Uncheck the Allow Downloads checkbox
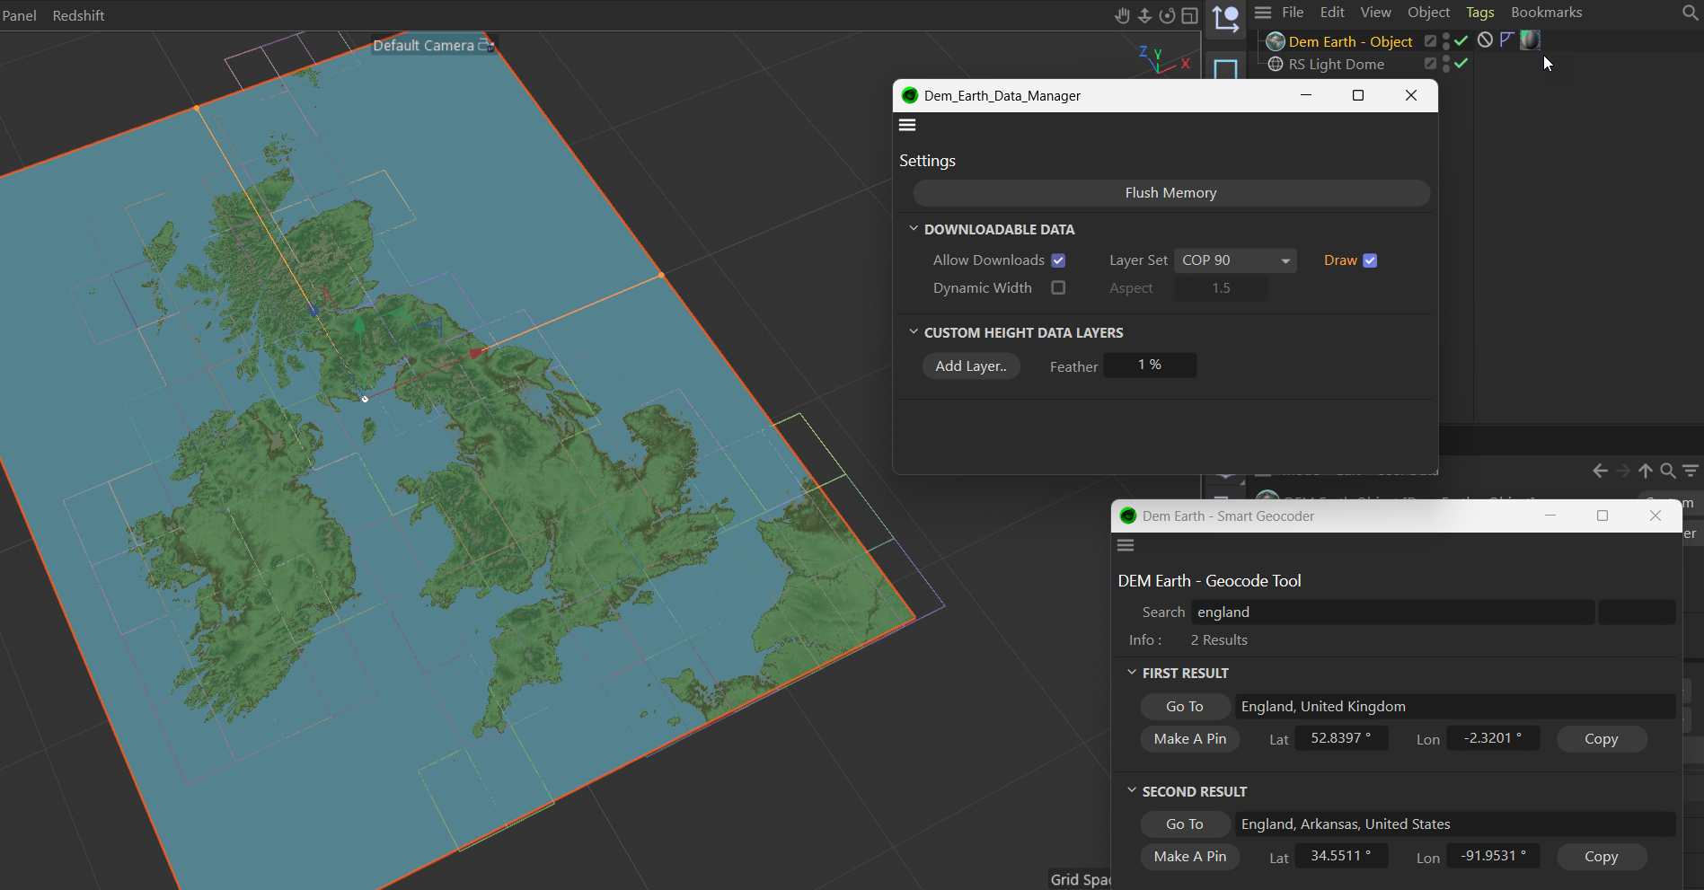This screenshot has width=1704, height=890. (x=1058, y=260)
